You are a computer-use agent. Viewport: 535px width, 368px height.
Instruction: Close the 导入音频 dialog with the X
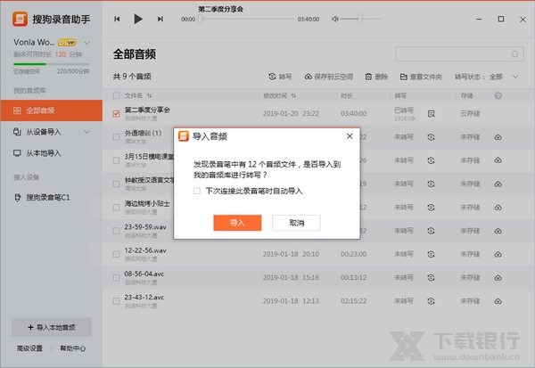(350, 136)
